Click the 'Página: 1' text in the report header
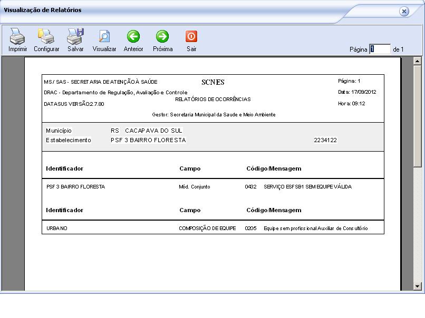The image size is (425, 318). 349,81
